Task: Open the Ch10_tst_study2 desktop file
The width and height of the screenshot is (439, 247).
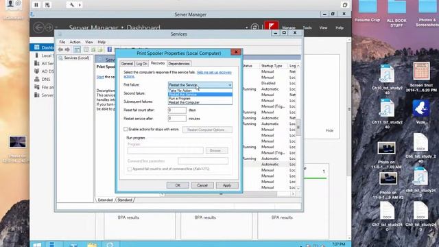Action: click(x=387, y=80)
